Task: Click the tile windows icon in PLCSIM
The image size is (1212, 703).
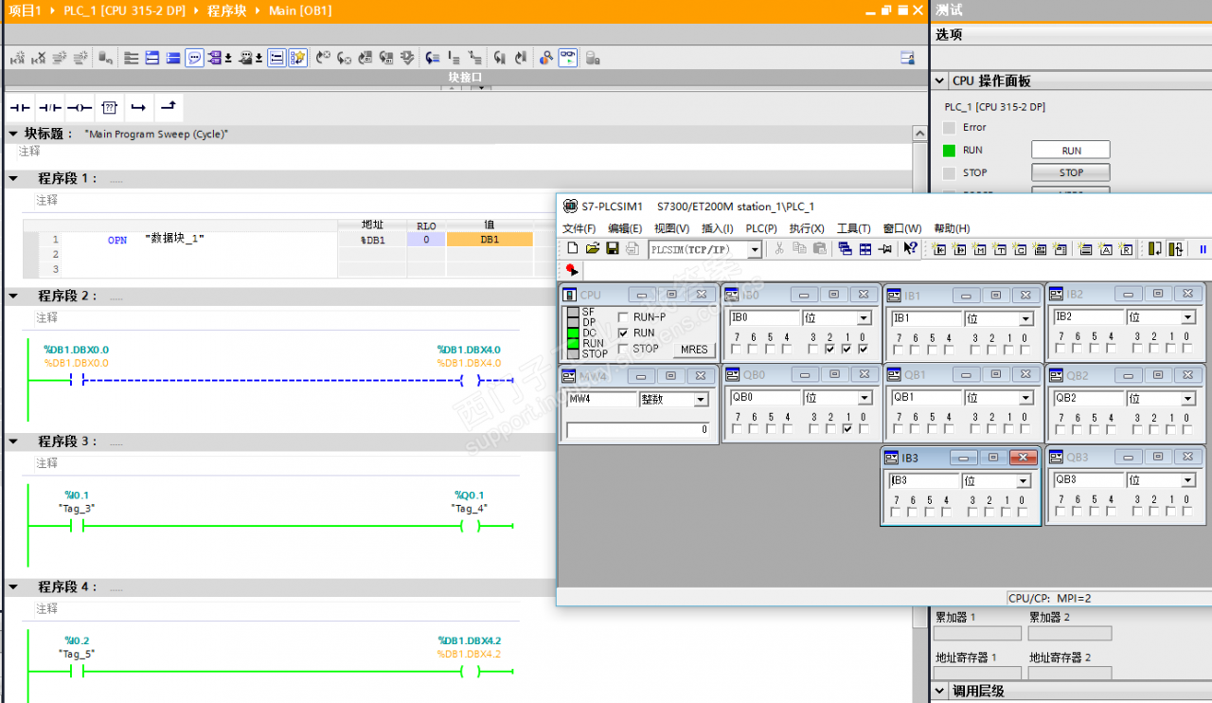Action: (x=865, y=249)
